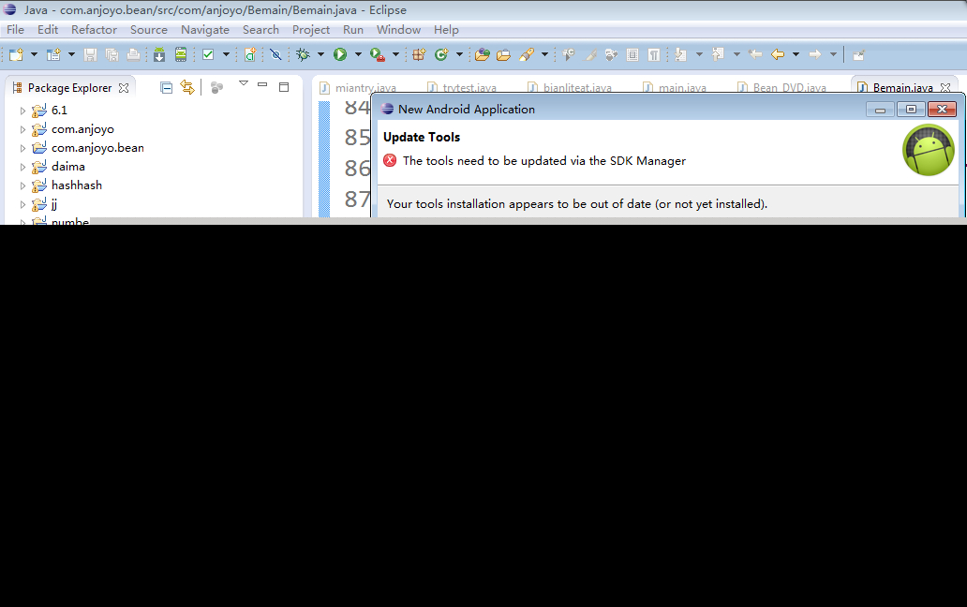Screen dimensions: 967x607
Task: Click the New Java Class icon
Action: pos(441,55)
